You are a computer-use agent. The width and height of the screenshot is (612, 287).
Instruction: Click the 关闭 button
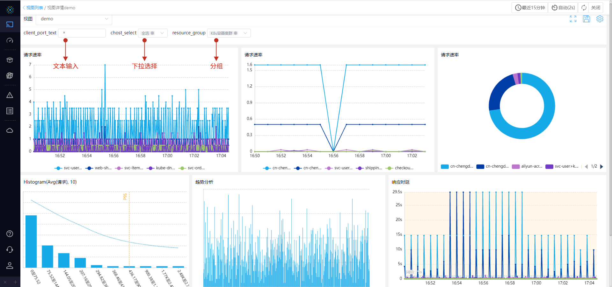[x=595, y=8]
